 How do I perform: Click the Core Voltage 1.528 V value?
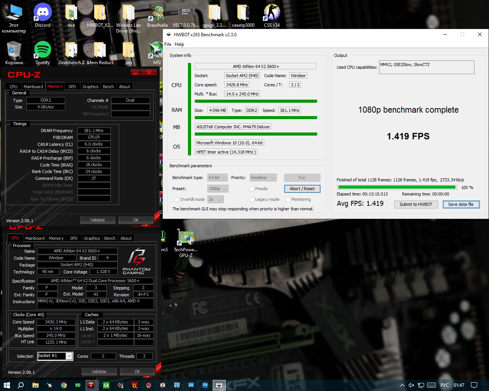coord(104,272)
